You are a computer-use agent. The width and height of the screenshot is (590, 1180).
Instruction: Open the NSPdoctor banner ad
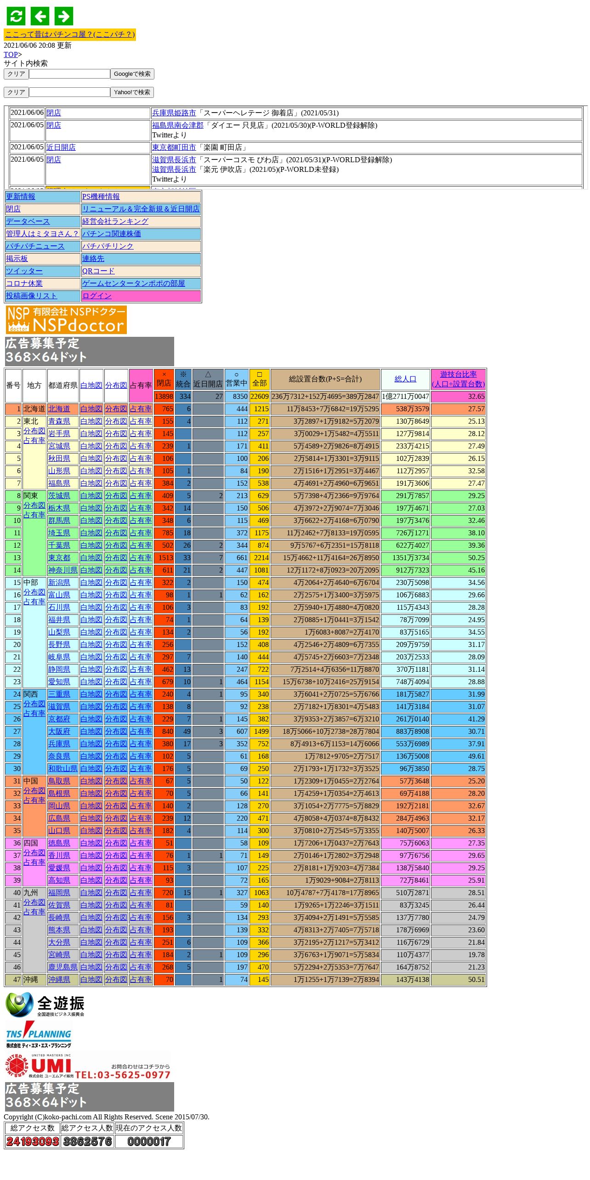[x=66, y=320]
